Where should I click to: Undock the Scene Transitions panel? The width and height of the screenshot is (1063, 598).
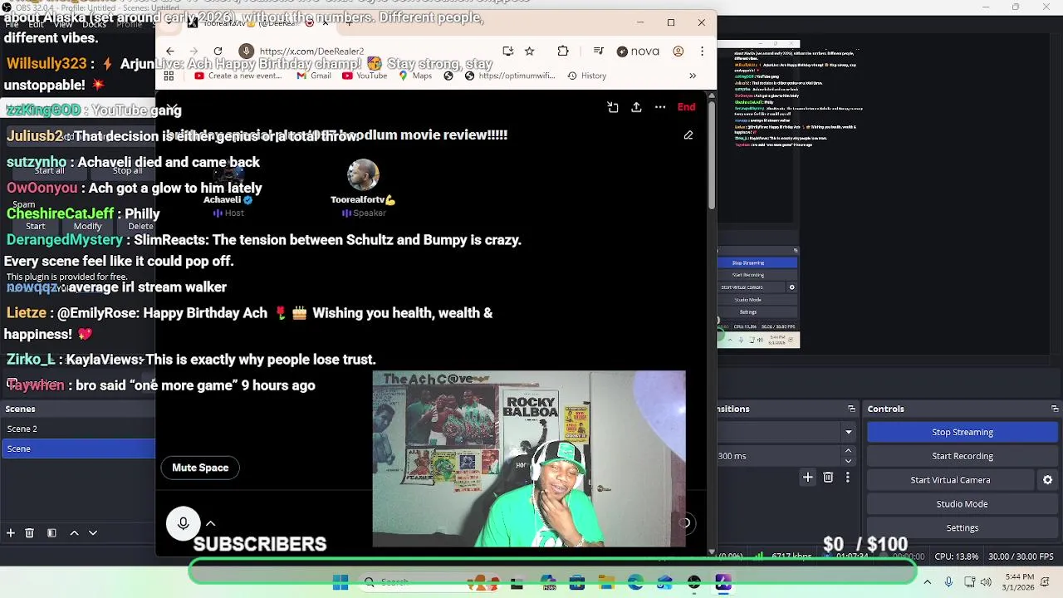(x=851, y=409)
